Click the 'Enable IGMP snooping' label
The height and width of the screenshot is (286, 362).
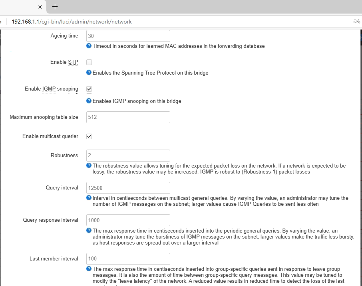51,89
